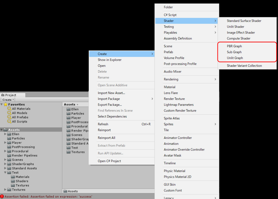The height and width of the screenshot is (199, 278).
Task: Click the Assets folder icon in bottom path bar
Action: pyautogui.click(x=65, y=191)
